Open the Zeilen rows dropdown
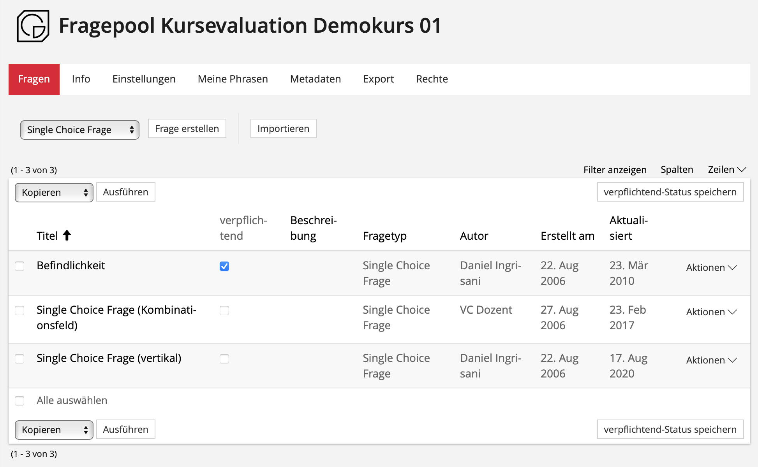This screenshot has width=758, height=467. point(726,170)
